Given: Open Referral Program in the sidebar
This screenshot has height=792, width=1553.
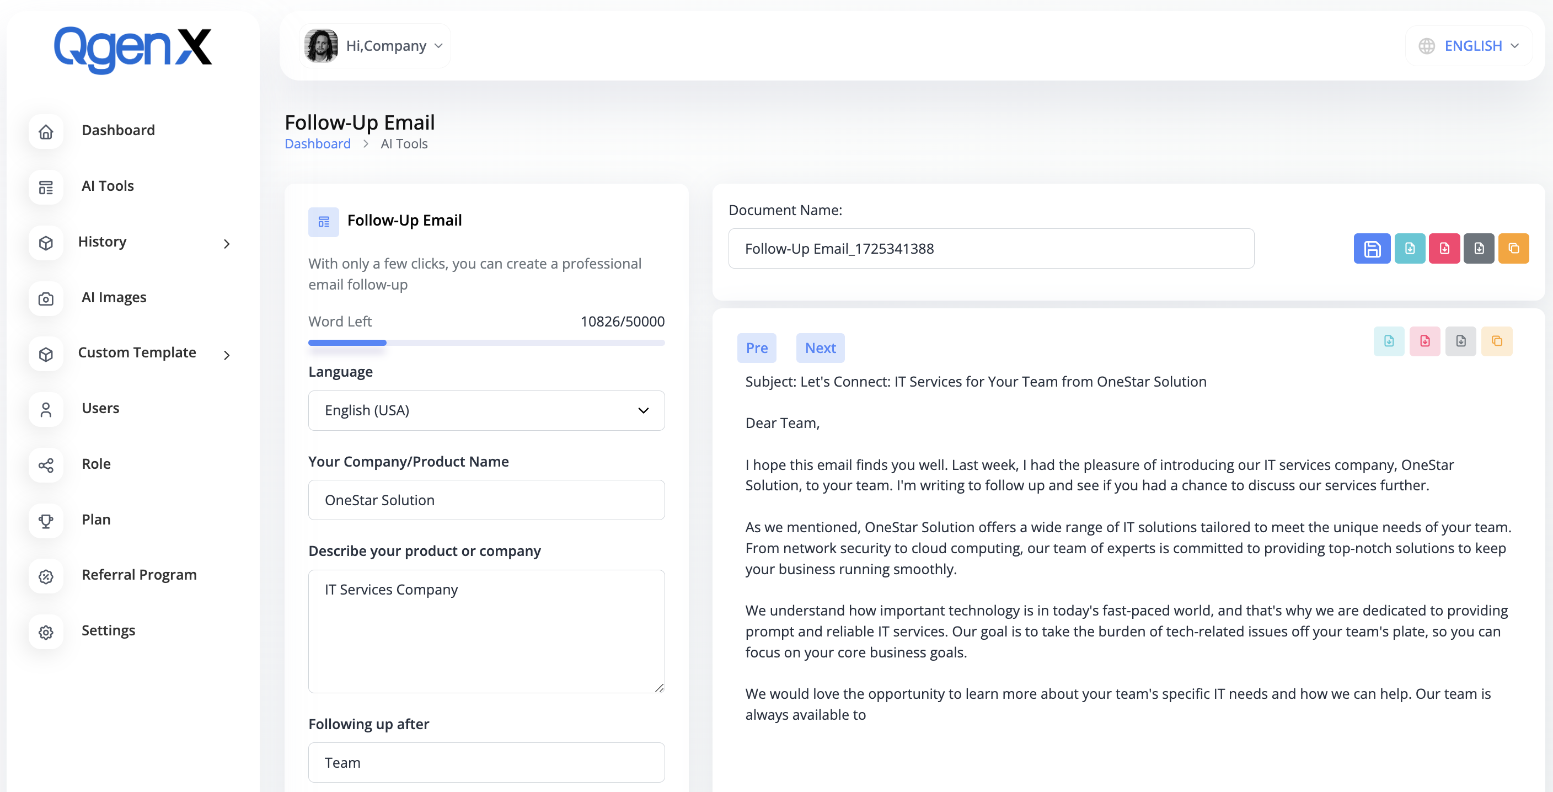Looking at the screenshot, I should click(x=140, y=574).
